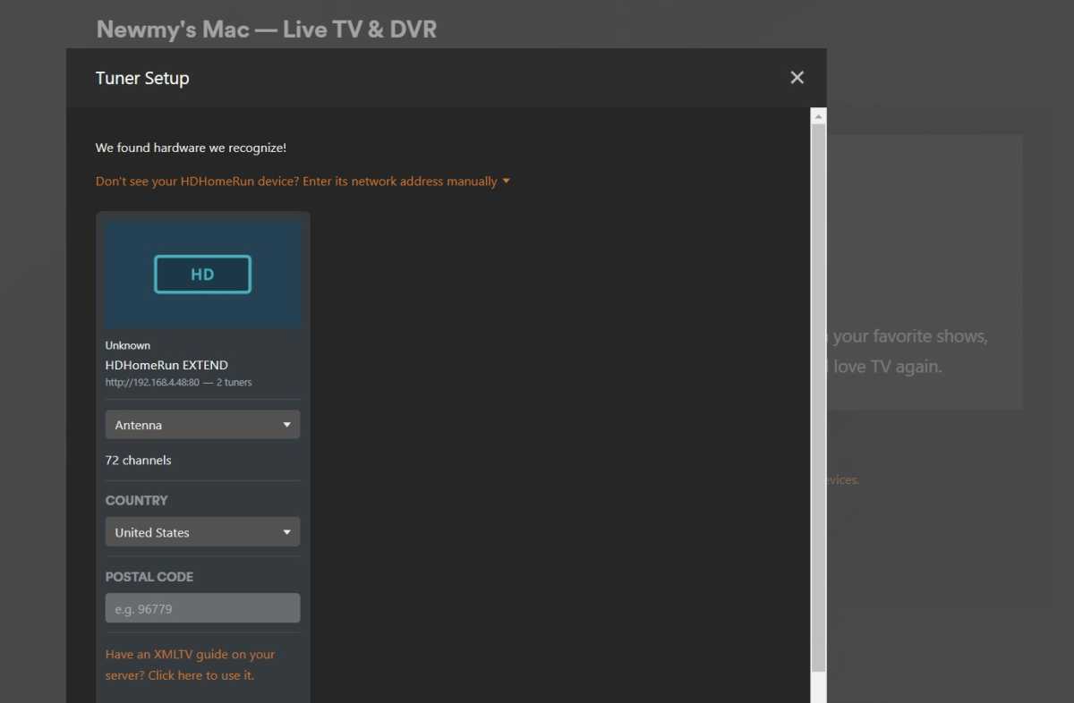The width and height of the screenshot is (1074, 703).
Task: Click the '72 channels' text
Action: pyautogui.click(x=138, y=460)
